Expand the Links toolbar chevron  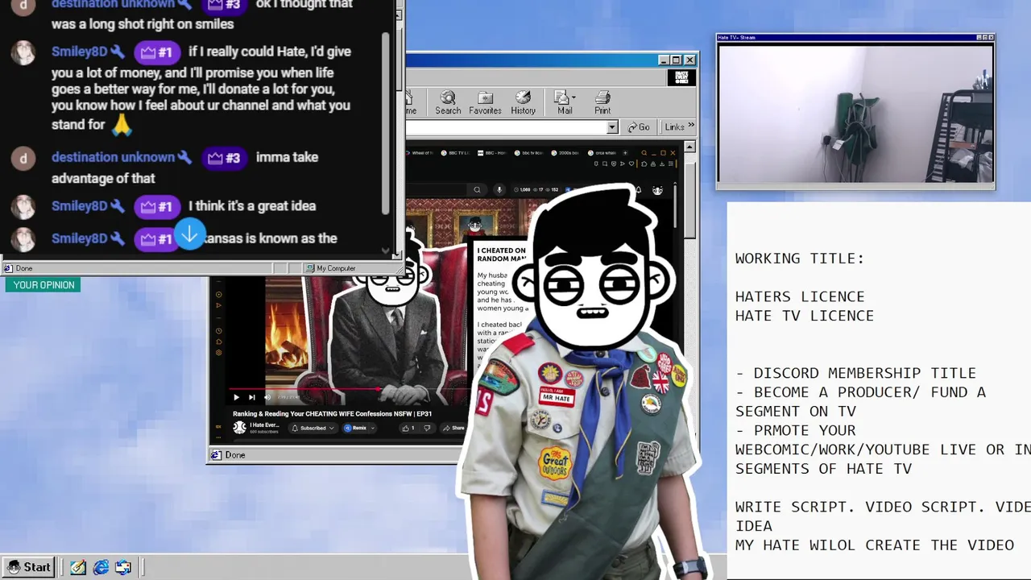tap(692, 126)
